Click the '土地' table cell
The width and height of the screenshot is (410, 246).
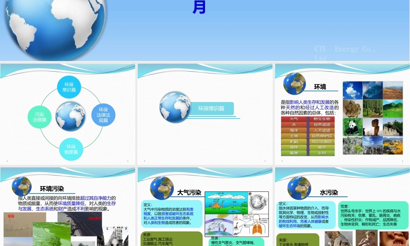294,136
